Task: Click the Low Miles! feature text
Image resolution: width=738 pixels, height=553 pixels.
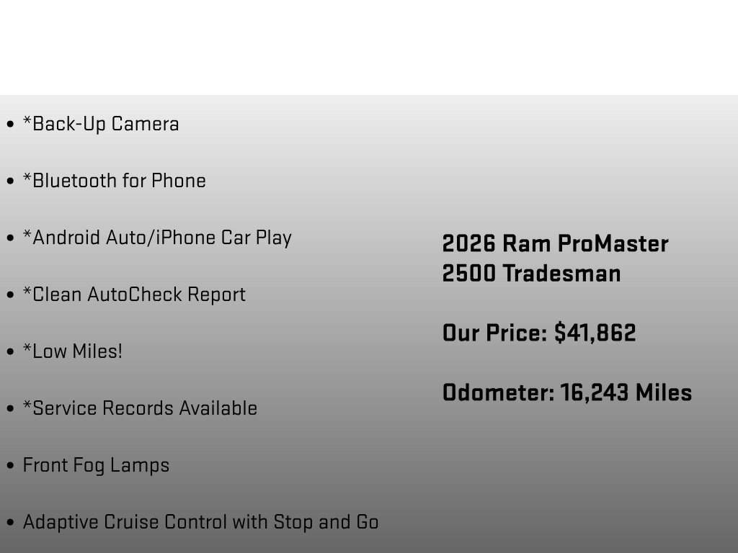Action: pos(73,351)
